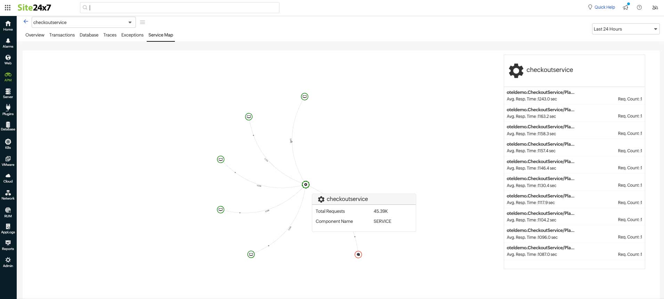Click the red-circled node in service map

[x=358, y=254]
